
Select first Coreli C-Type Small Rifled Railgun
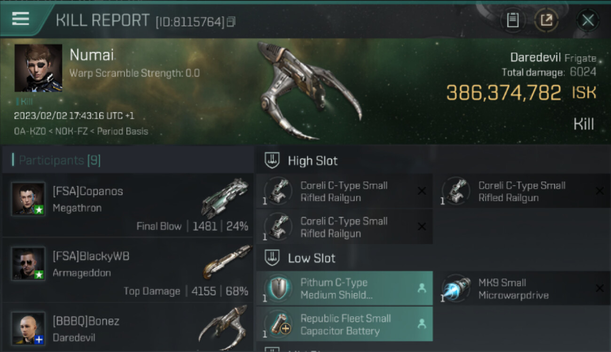(344, 191)
